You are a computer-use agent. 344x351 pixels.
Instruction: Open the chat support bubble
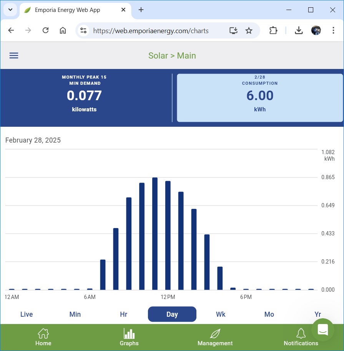[322, 330]
